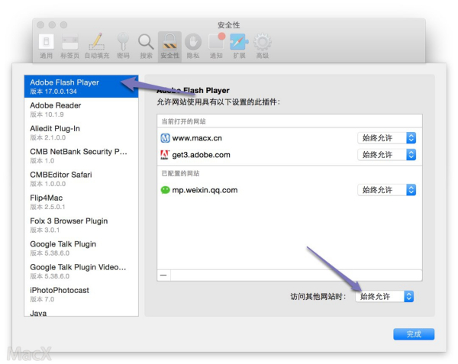Expand the permission dropdown for mp.weixin.qq.com

pos(386,190)
